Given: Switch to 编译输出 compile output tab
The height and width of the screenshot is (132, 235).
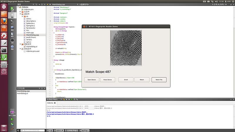Looking at the screenshot, I should [x=84, y=131].
